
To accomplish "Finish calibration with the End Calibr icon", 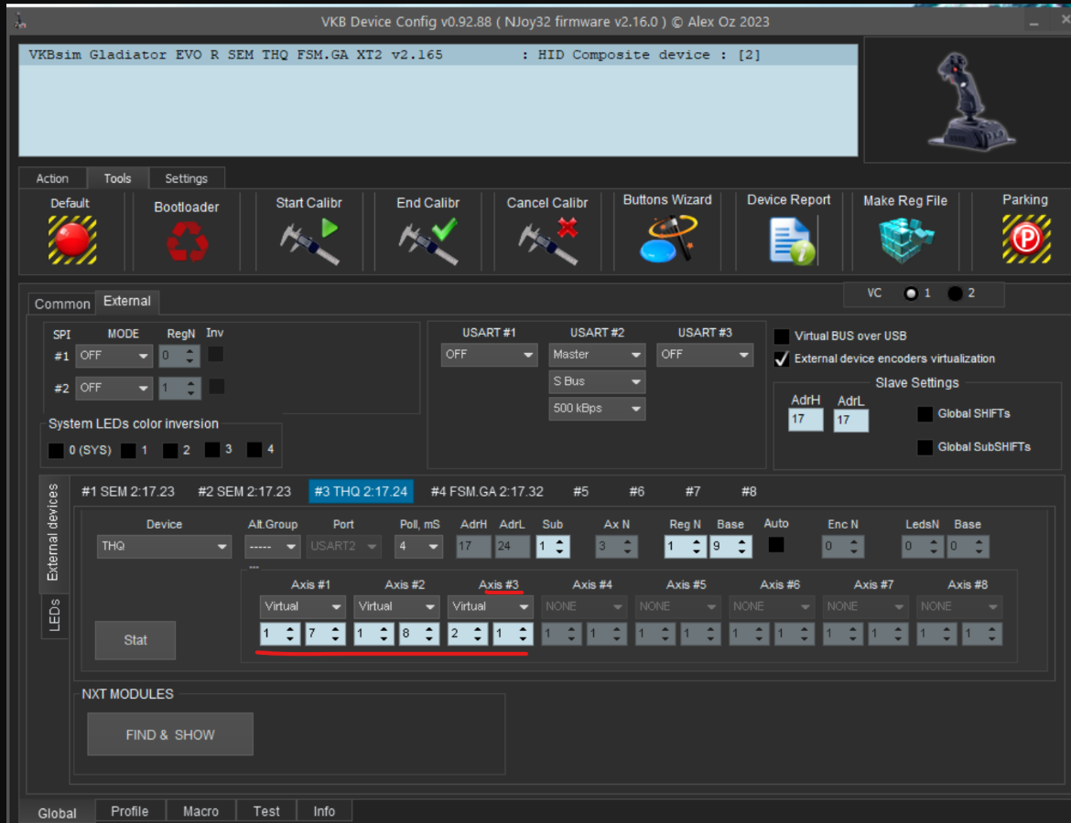I will (x=429, y=240).
